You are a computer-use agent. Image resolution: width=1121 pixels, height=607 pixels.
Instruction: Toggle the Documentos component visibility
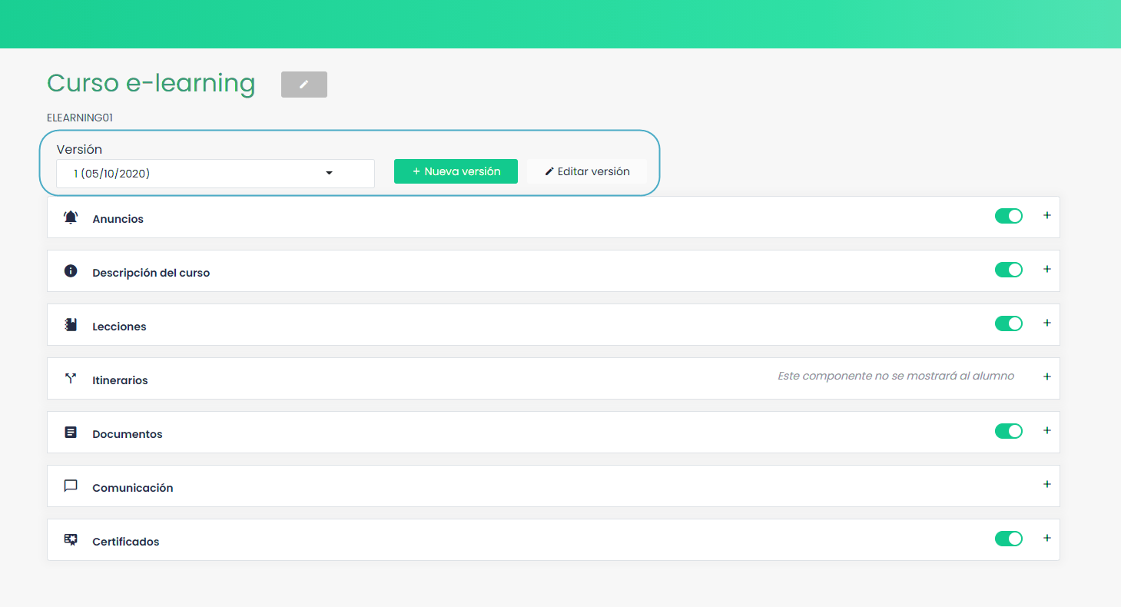[x=1008, y=431]
